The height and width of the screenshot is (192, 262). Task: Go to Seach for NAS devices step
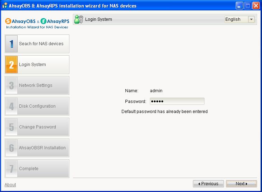click(37, 44)
